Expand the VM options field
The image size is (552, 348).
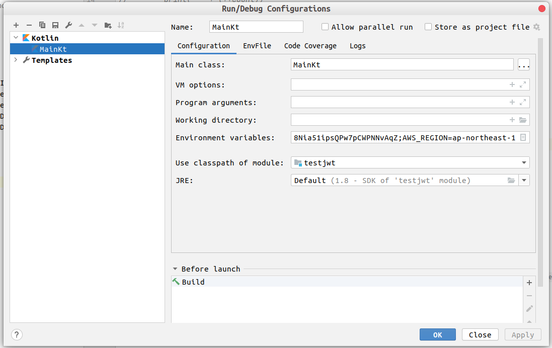[x=523, y=85]
